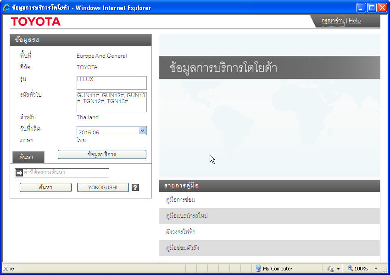This screenshot has height=275, width=390.
Task: Click the TOYOTA brand value text
Action: click(x=87, y=67)
